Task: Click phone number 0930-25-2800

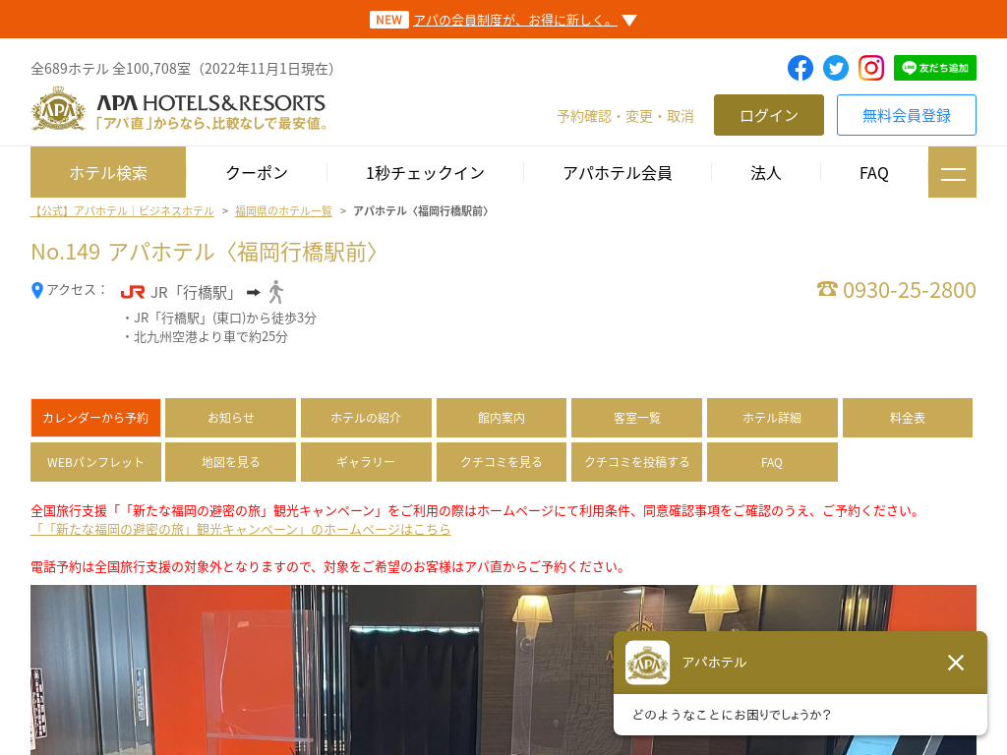Action: [x=909, y=290]
